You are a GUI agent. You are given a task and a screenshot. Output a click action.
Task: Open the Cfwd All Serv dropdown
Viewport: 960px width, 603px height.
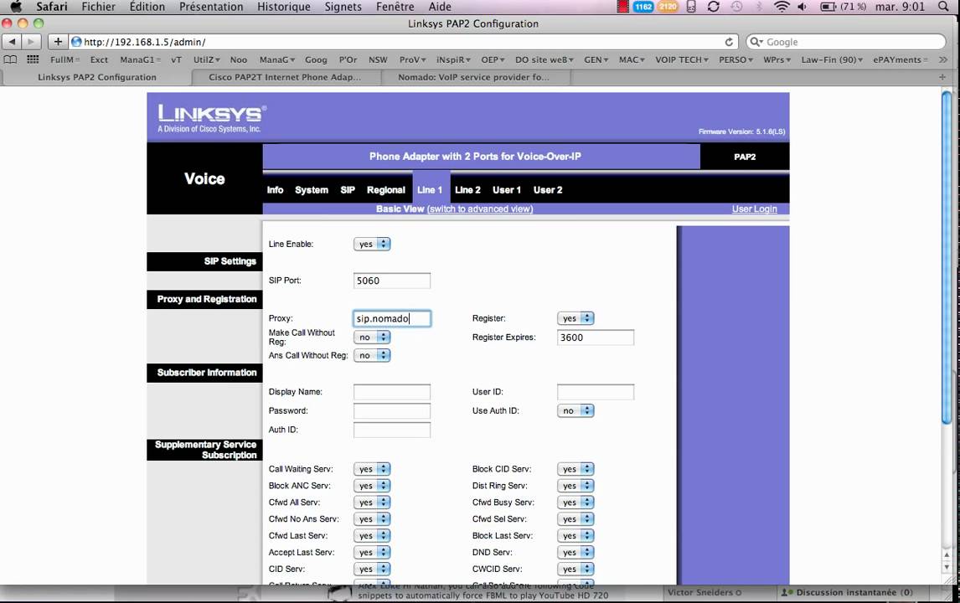click(x=372, y=502)
